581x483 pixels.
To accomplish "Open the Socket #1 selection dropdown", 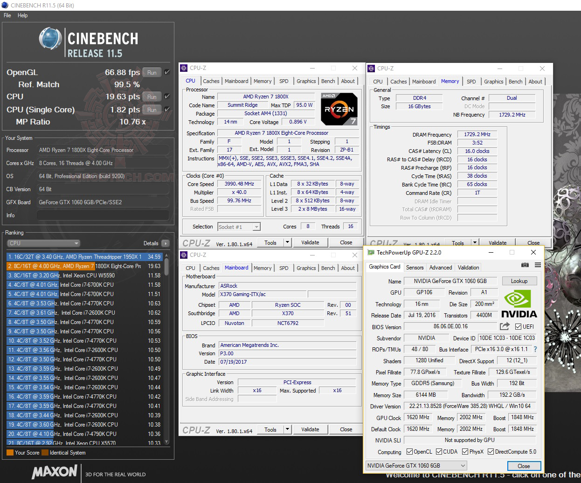I will tap(239, 227).
